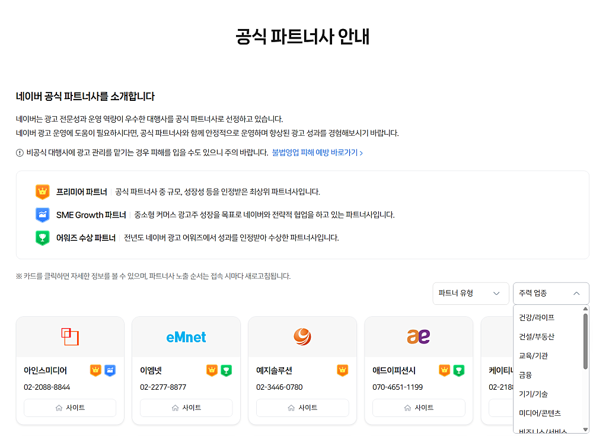Visit the 사이트 button for 애드이피션시
593x436 pixels.
click(x=419, y=408)
